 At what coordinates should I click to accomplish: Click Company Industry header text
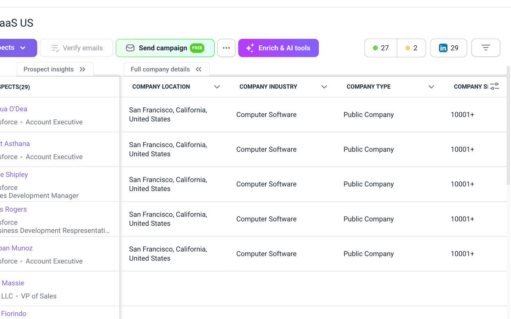tap(268, 86)
